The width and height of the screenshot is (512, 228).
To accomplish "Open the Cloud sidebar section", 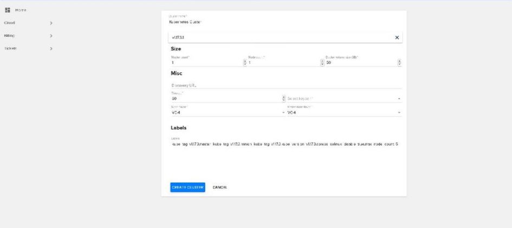I will pos(10,23).
